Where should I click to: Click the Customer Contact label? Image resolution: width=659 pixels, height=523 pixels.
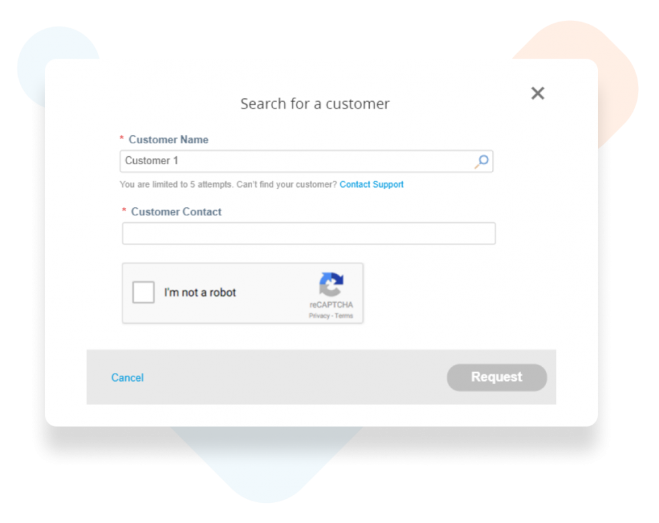[x=176, y=211]
